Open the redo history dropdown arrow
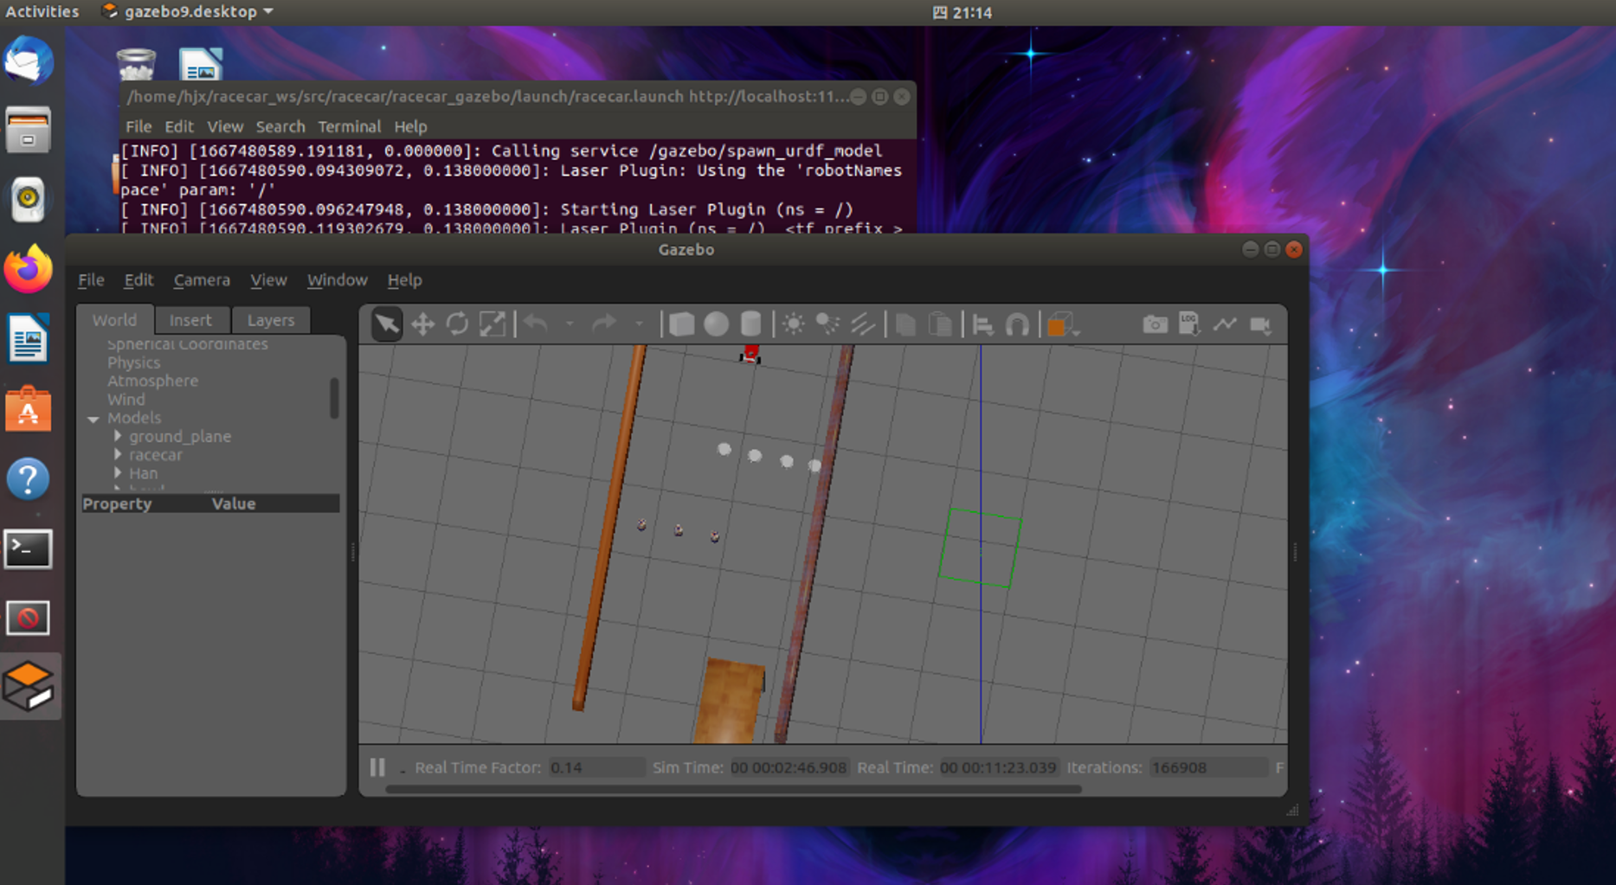 [x=639, y=324]
